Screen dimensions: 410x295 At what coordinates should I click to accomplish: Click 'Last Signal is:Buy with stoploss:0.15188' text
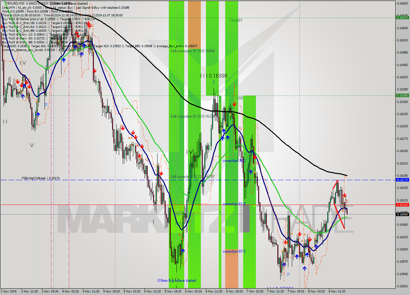click(102, 7)
